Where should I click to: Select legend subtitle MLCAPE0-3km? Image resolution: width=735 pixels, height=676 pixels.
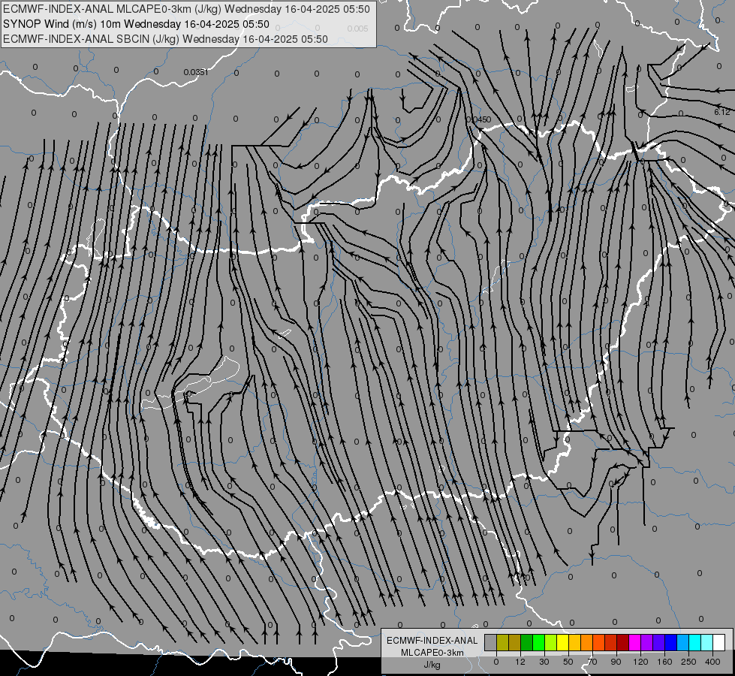(432, 653)
